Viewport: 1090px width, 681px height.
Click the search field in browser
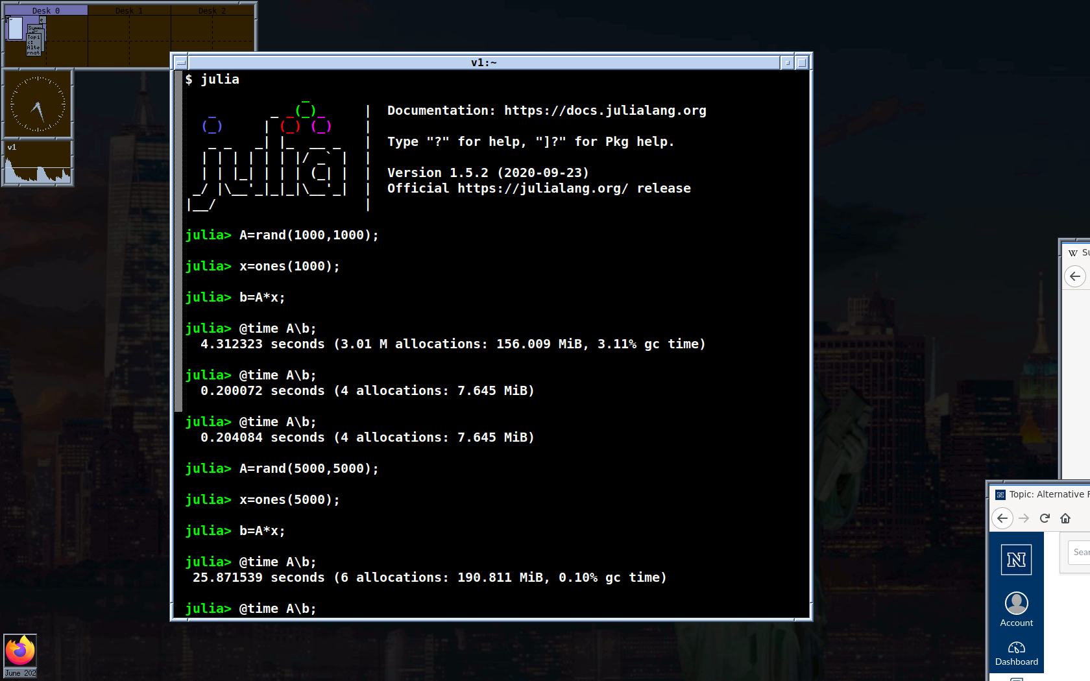(x=1079, y=552)
